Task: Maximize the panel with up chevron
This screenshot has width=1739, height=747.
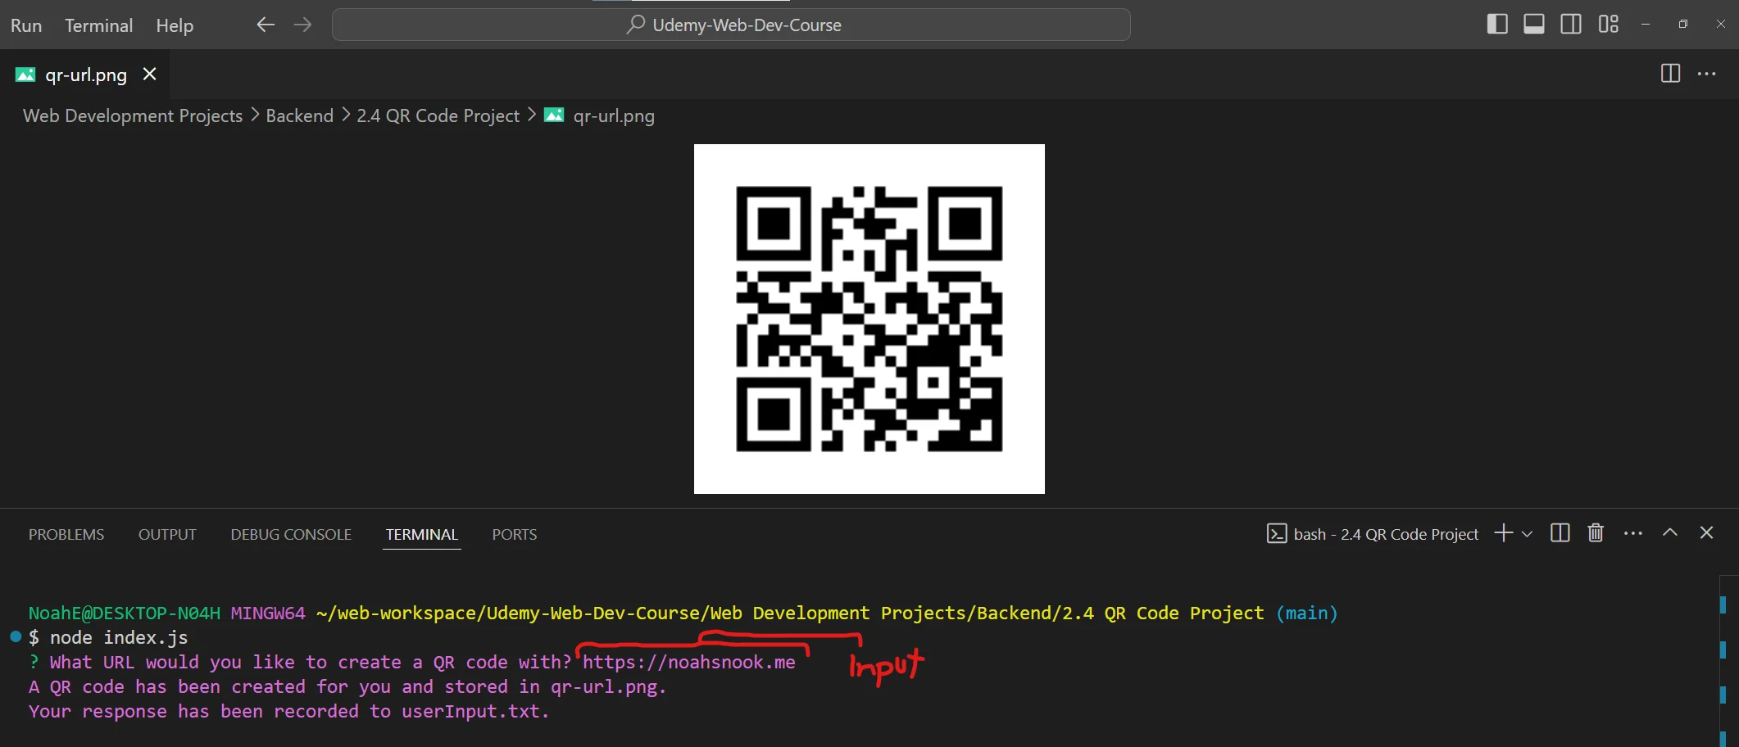Action: [x=1669, y=533]
